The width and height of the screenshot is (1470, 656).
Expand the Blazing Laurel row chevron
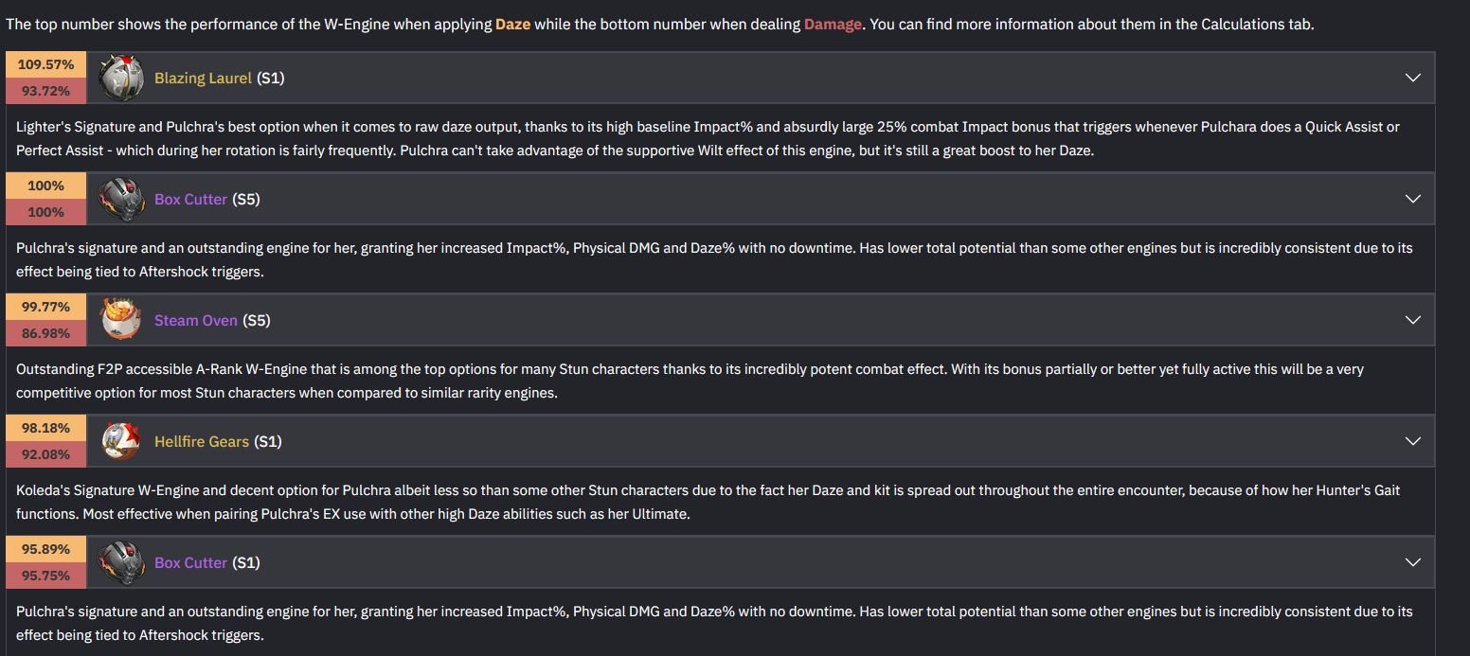(x=1413, y=78)
